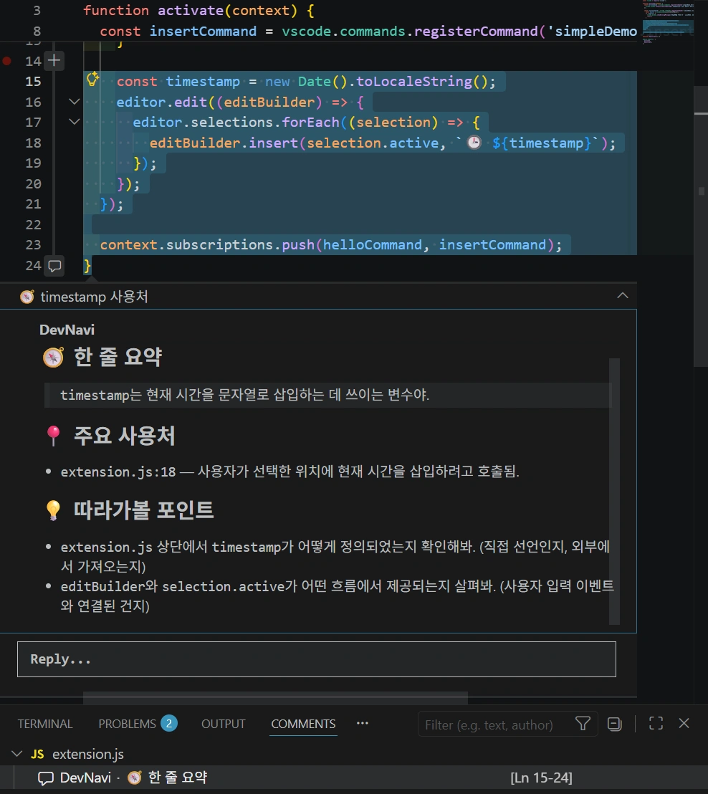Click the clock emoji in line 18
This screenshot has width=708, height=794.
(x=474, y=143)
